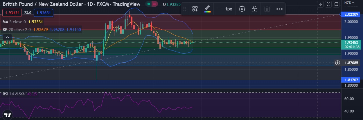Click the RSI scale value 40.00
This screenshot has width=363, height=120.
(349, 111)
